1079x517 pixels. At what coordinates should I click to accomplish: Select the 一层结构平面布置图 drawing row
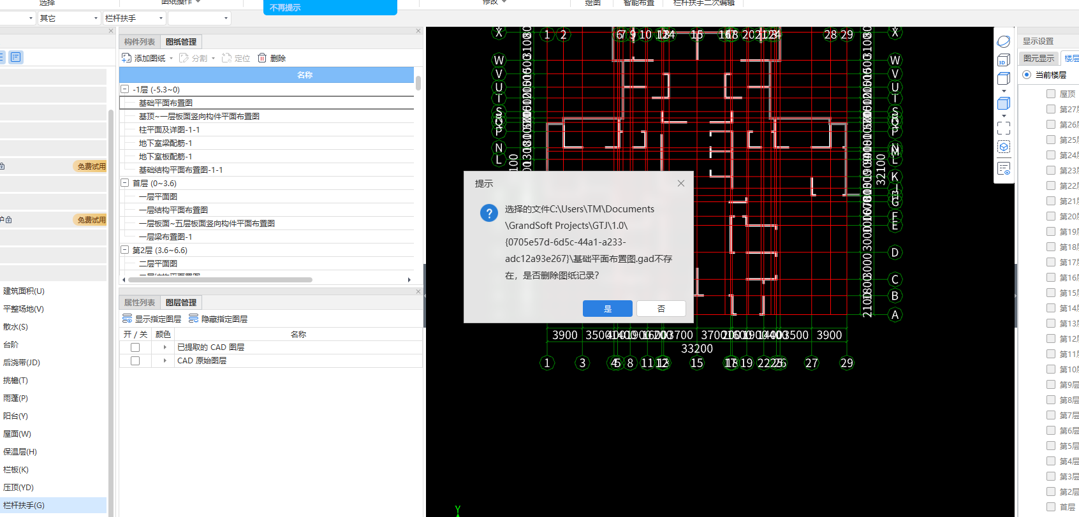pyautogui.click(x=267, y=210)
